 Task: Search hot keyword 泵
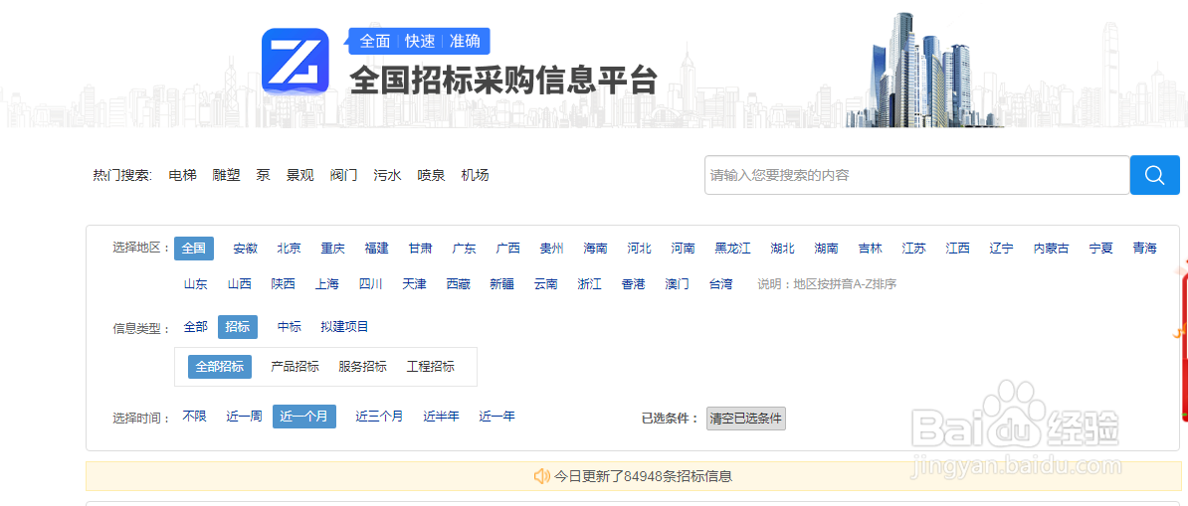(x=263, y=176)
